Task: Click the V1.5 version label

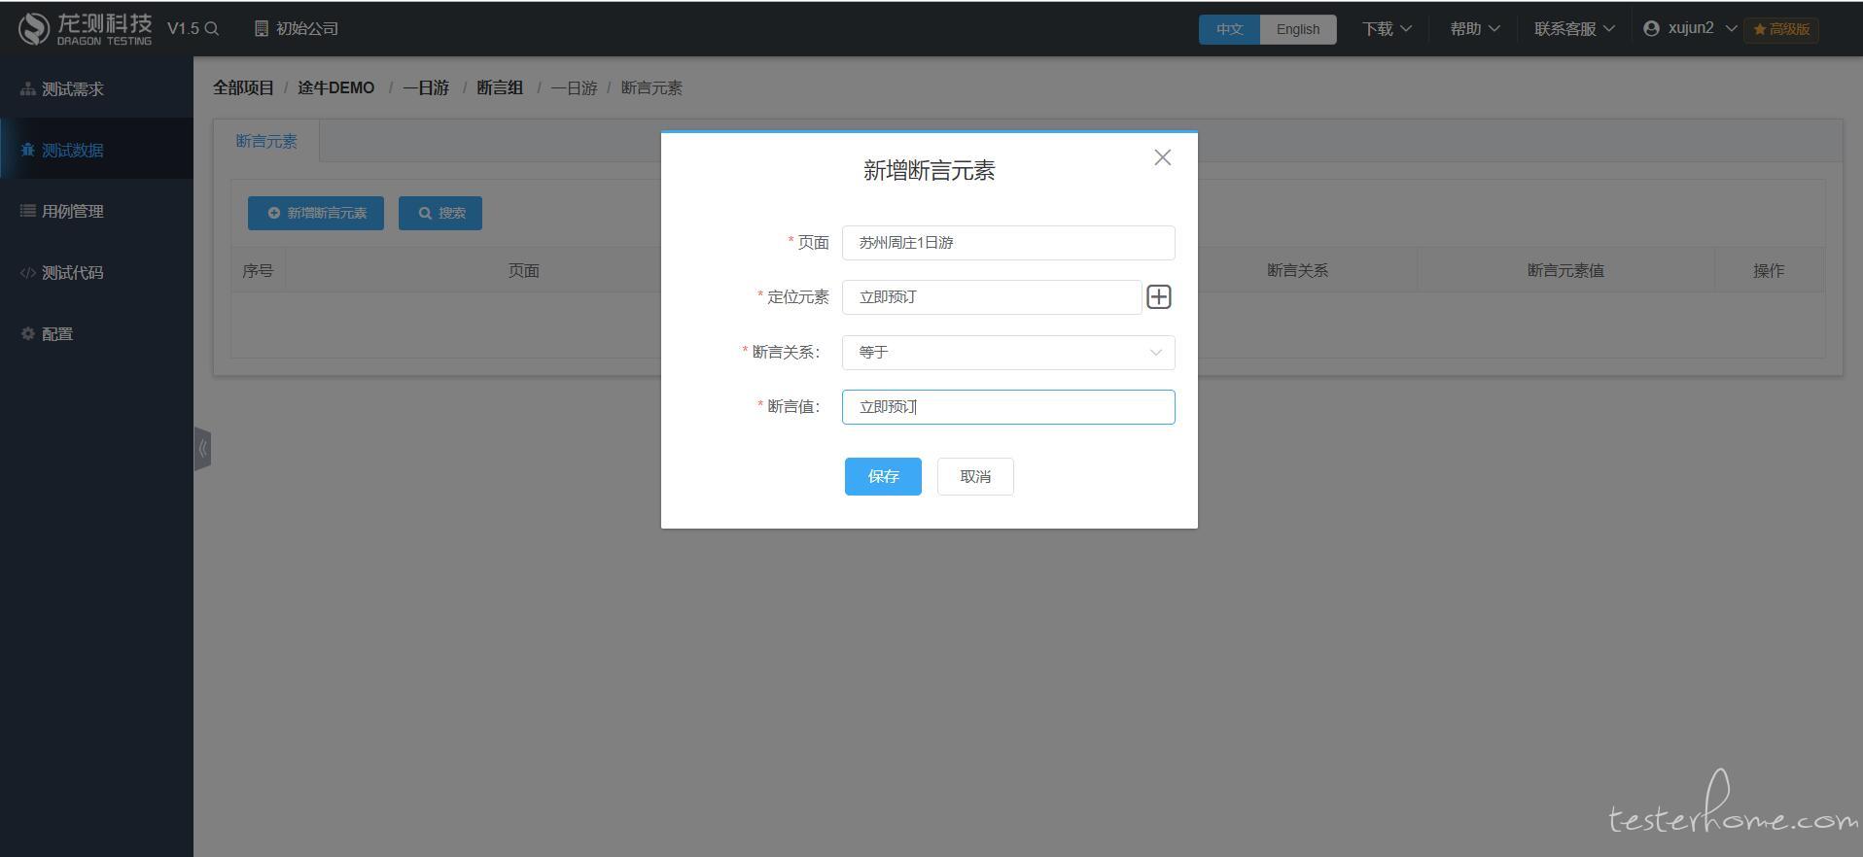Action: point(183,29)
